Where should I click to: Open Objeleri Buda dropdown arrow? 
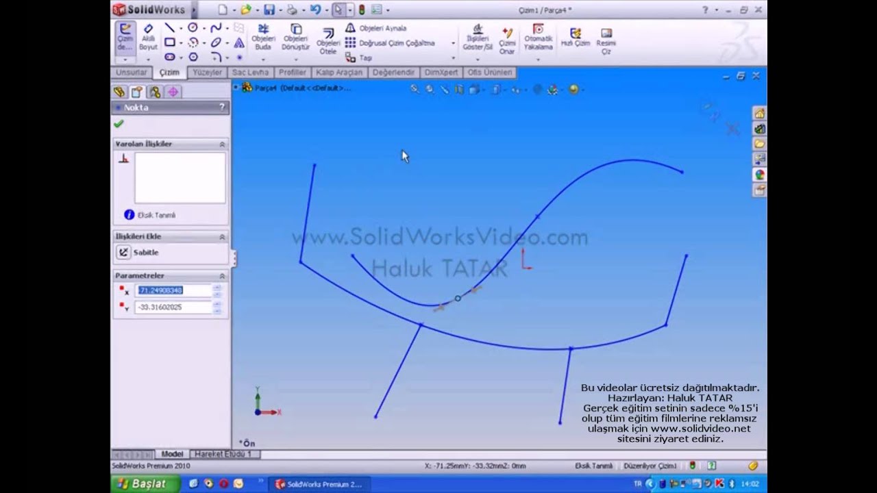coord(263,59)
